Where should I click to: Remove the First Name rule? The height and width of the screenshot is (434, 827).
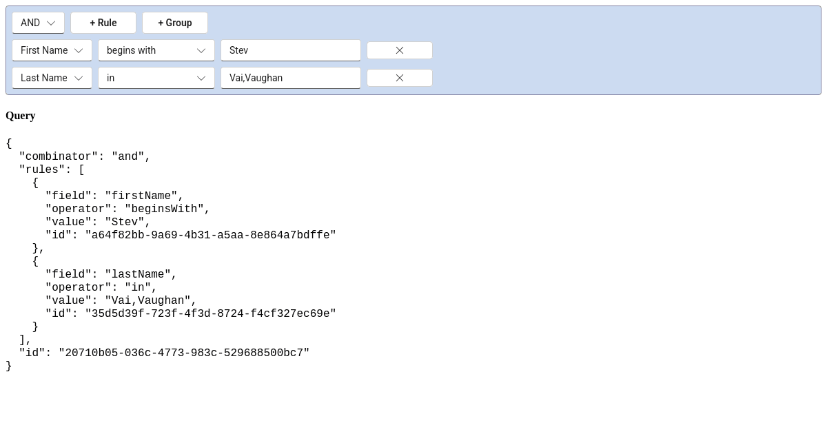[400, 50]
